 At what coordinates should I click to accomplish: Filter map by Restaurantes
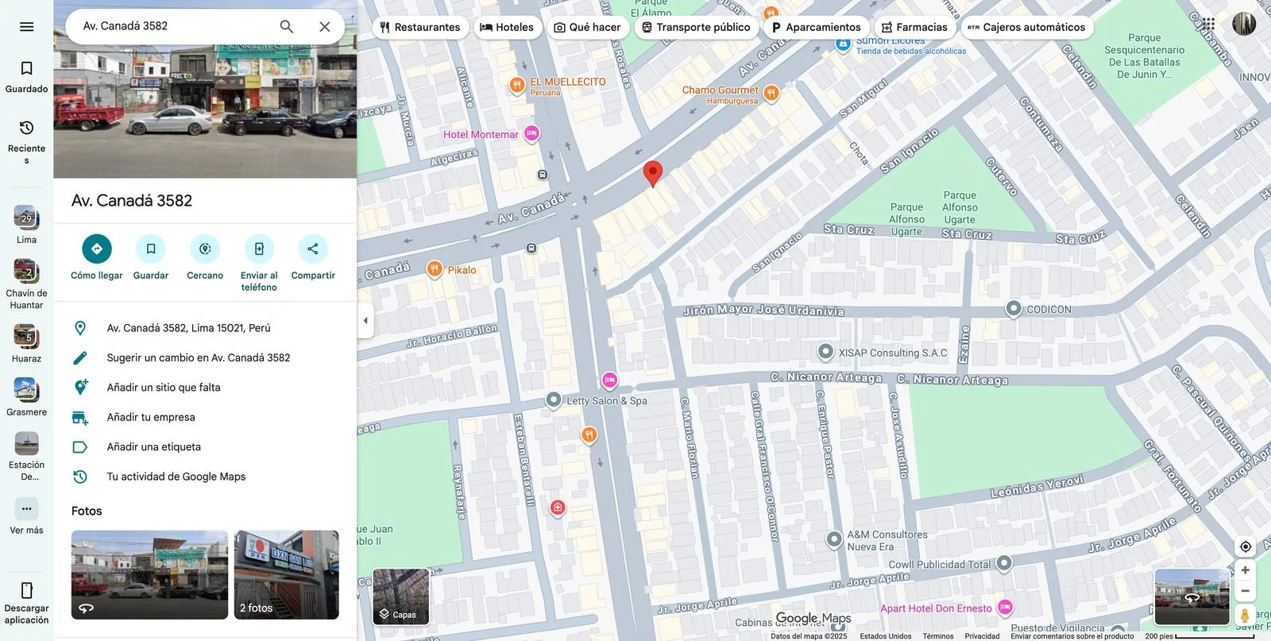[x=419, y=27]
